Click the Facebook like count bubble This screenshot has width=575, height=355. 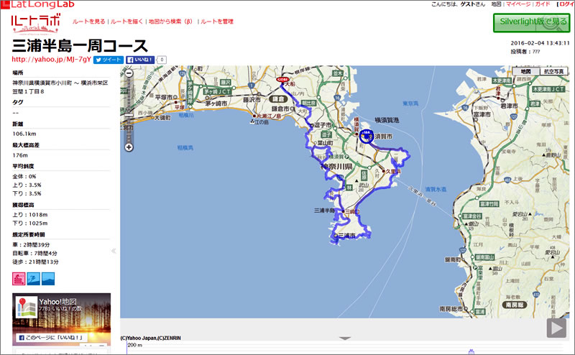pos(162,60)
